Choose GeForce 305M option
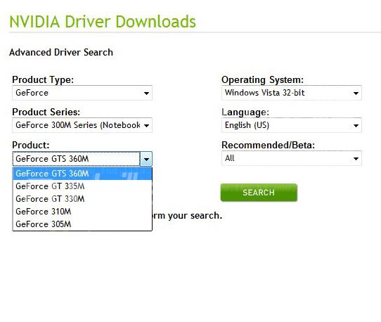 (82, 224)
